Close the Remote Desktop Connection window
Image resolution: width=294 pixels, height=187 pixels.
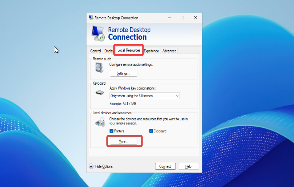[195, 18]
